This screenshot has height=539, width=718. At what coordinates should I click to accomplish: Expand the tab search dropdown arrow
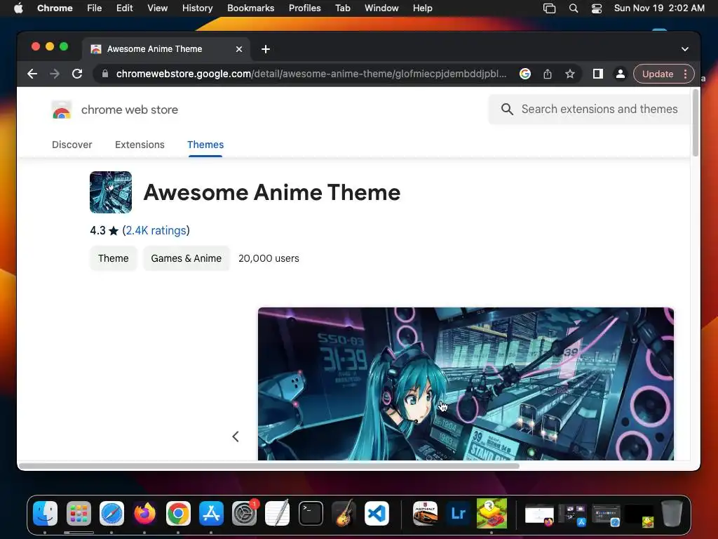tap(684, 49)
